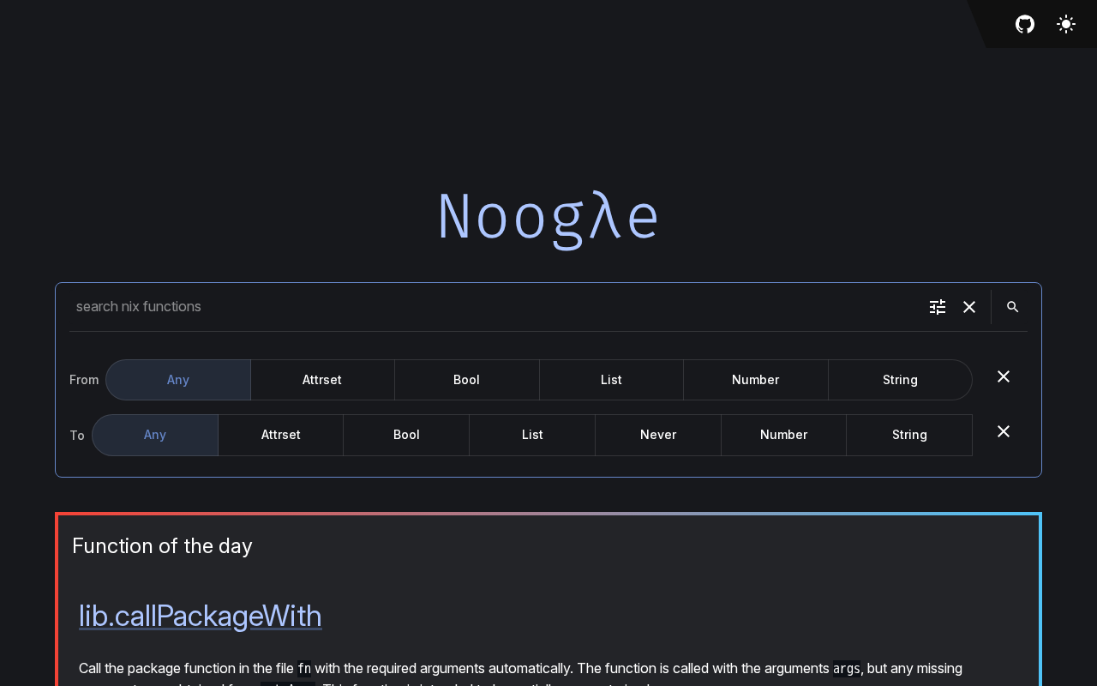Open the GitHub repository icon
Viewport: 1097px width, 686px height.
click(1025, 24)
